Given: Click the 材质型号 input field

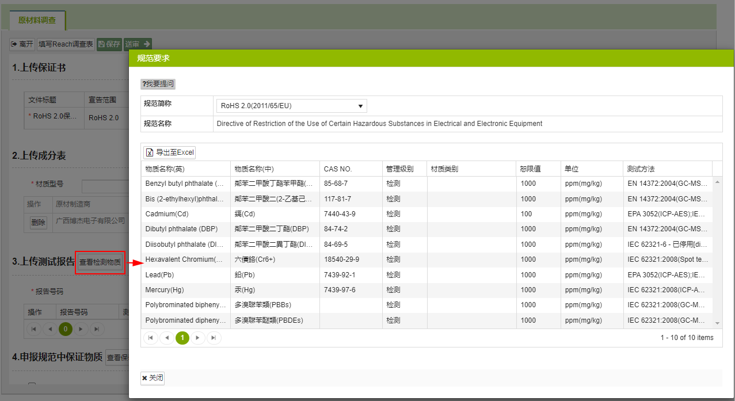Looking at the screenshot, I should [x=105, y=186].
